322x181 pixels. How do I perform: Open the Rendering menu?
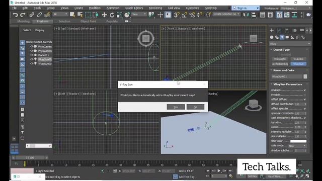click(x=155, y=8)
